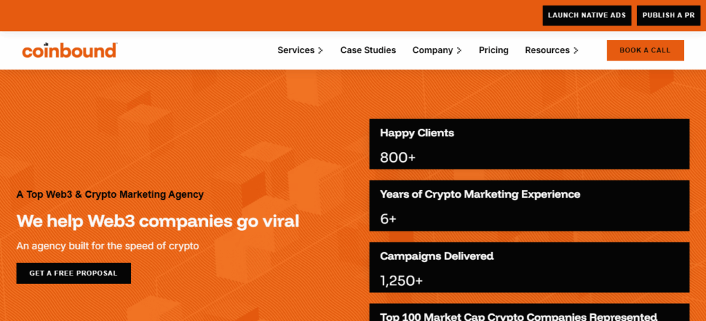Click Years of Crypto Marketing Experience card
The width and height of the screenshot is (706, 321).
tap(529, 205)
